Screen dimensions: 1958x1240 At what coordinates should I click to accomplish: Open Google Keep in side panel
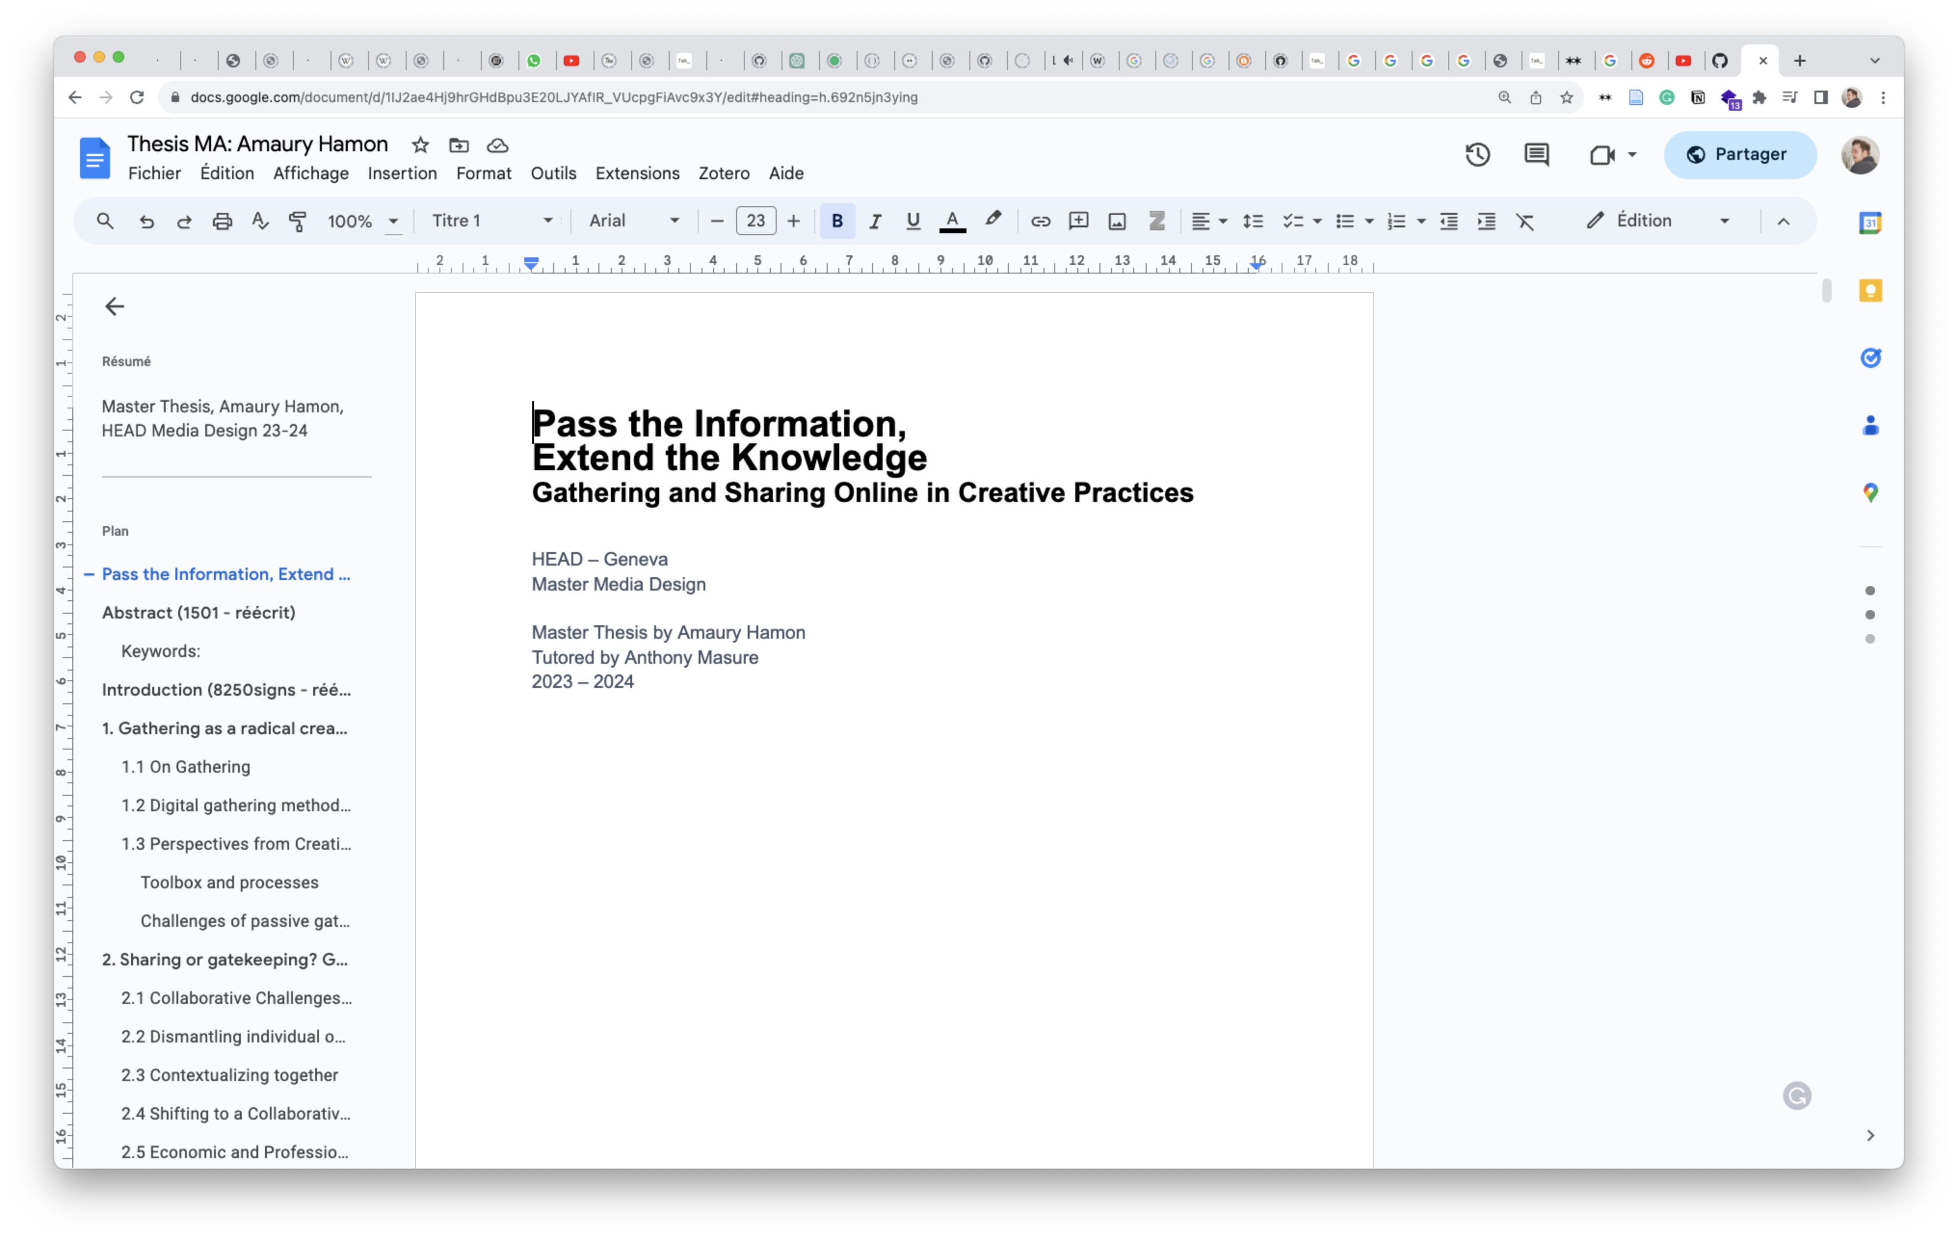click(1870, 290)
